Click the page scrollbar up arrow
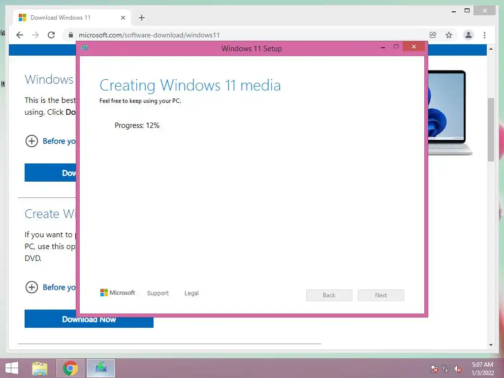504x378 pixels. pos(491,49)
